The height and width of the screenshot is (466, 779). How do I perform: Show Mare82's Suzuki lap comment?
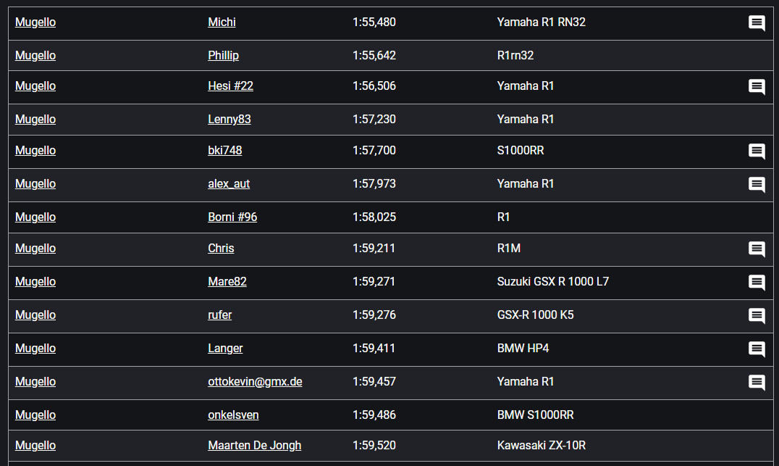(757, 283)
